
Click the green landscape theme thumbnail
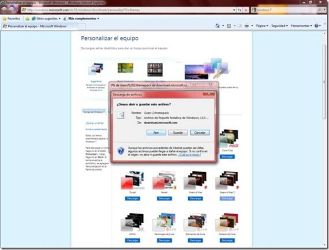tap(125, 68)
